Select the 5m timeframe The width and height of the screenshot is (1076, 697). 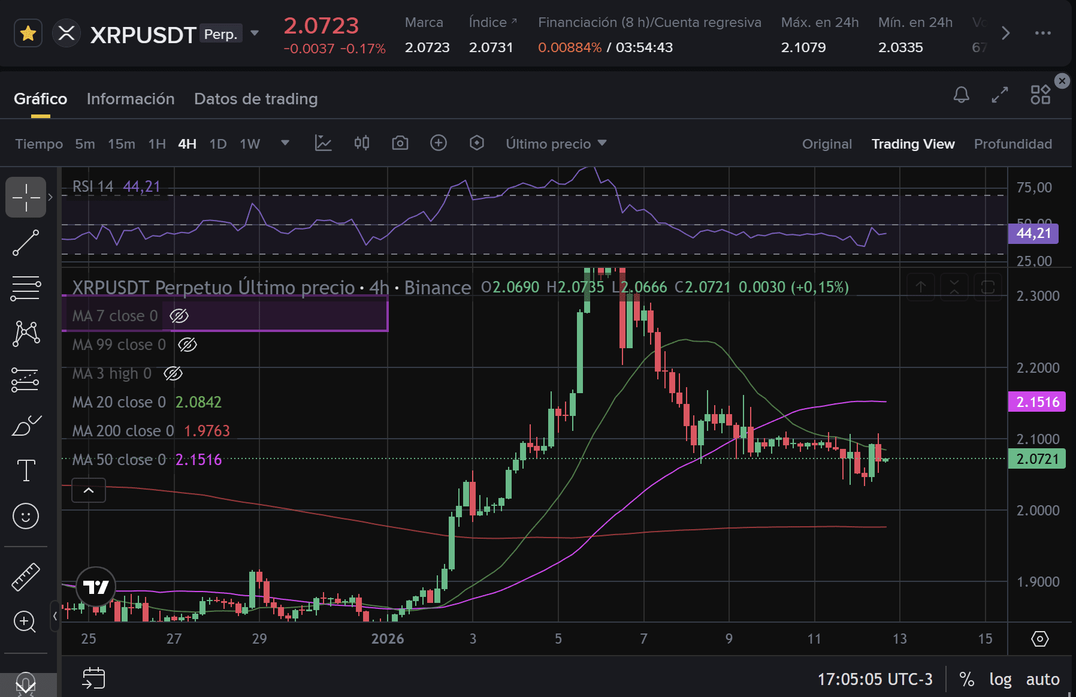[85, 144]
